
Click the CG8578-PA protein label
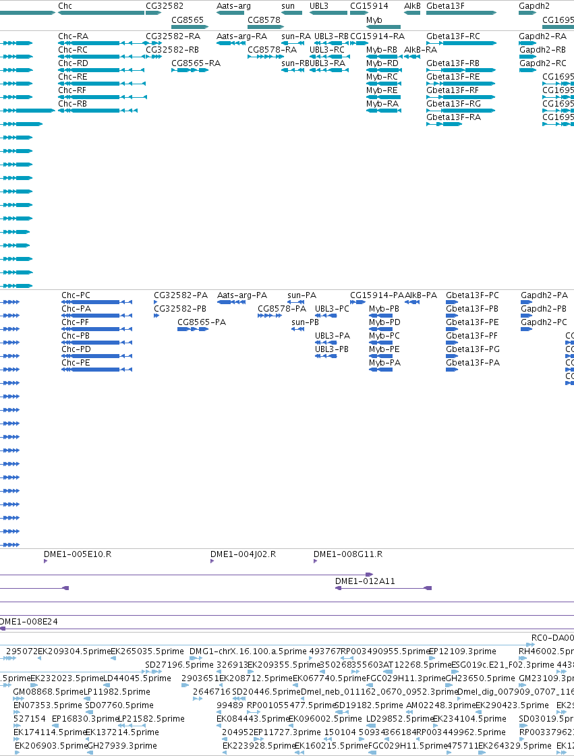282,309
